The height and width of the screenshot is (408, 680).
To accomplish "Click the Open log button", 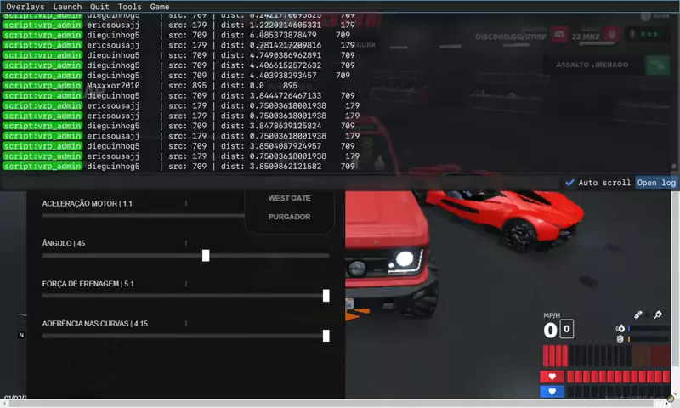I will click(656, 183).
